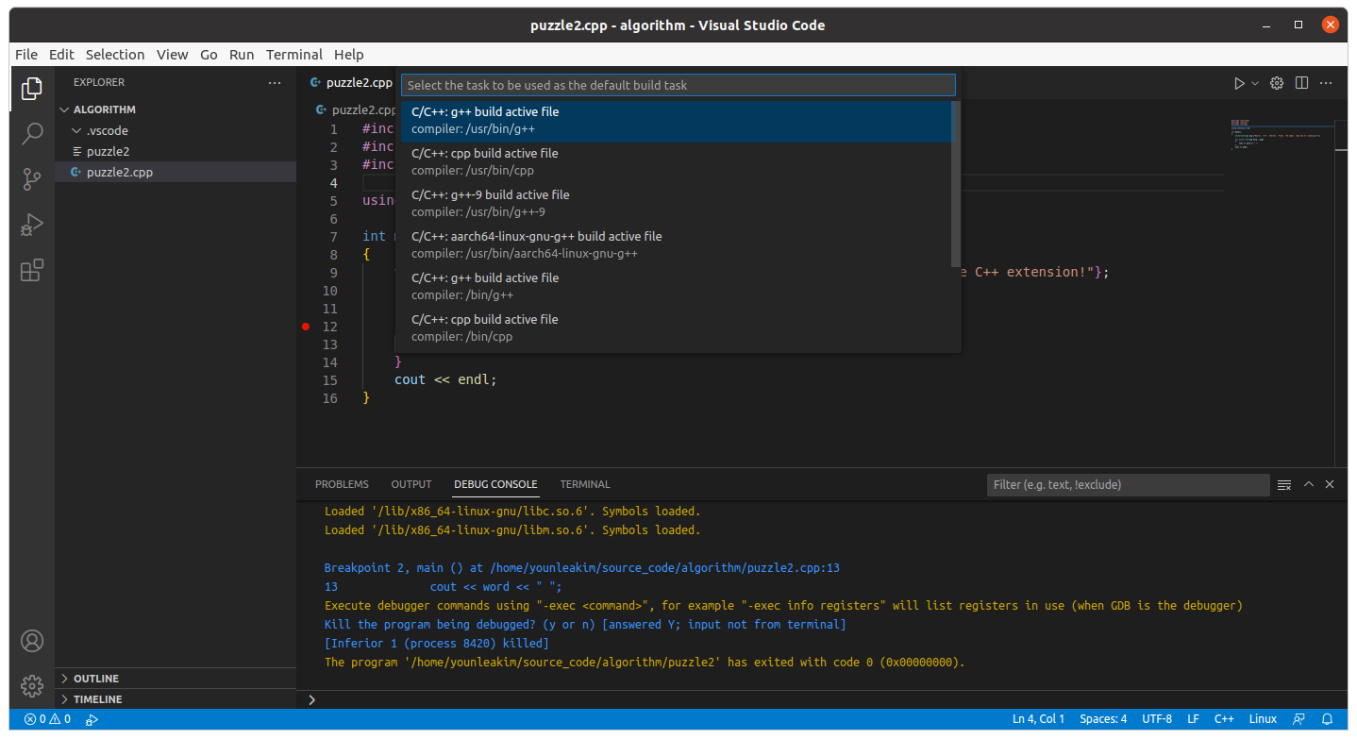Image resolution: width=1357 pixels, height=739 pixels.
Task: Open the Explorer Views and More Actions ellipsis
Action: (275, 83)
